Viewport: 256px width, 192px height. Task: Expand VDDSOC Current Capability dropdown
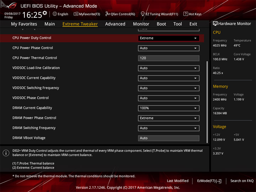169,78
